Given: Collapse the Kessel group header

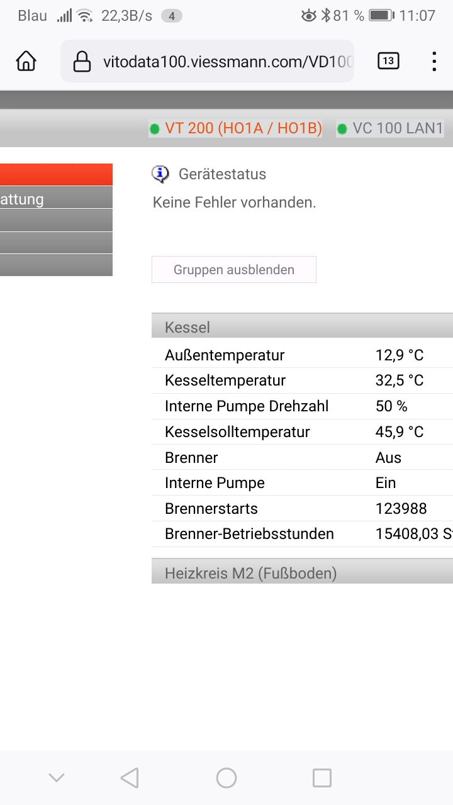Looking at the screenshot, I should pyautogui.click(x=302, y=326).
